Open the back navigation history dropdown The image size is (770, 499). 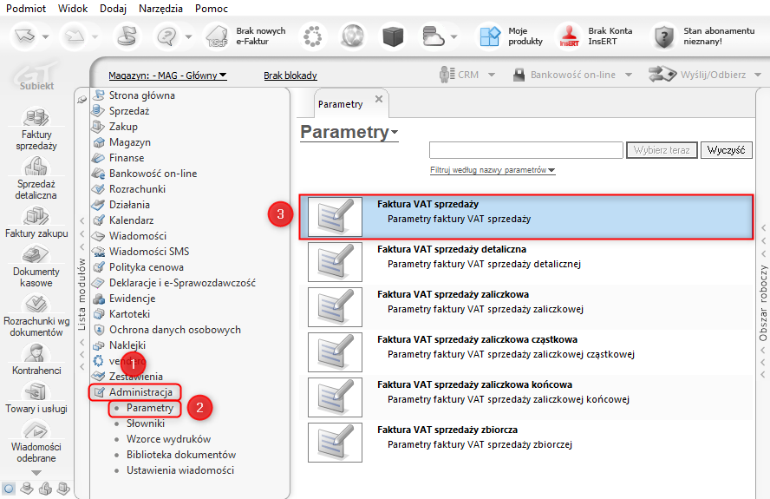click(x=46, y=36)
